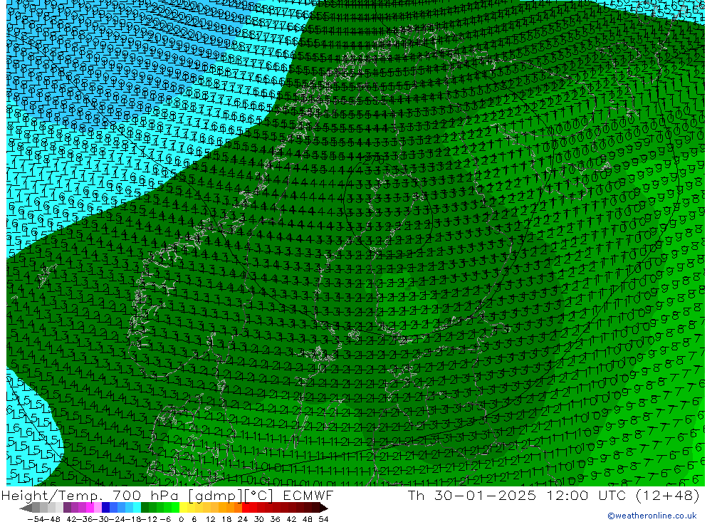Click the '30' legend tick label

pyautogui.click(x=259, y=519)
